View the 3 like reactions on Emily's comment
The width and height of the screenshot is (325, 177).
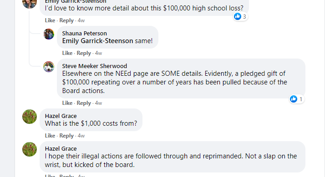240,16
